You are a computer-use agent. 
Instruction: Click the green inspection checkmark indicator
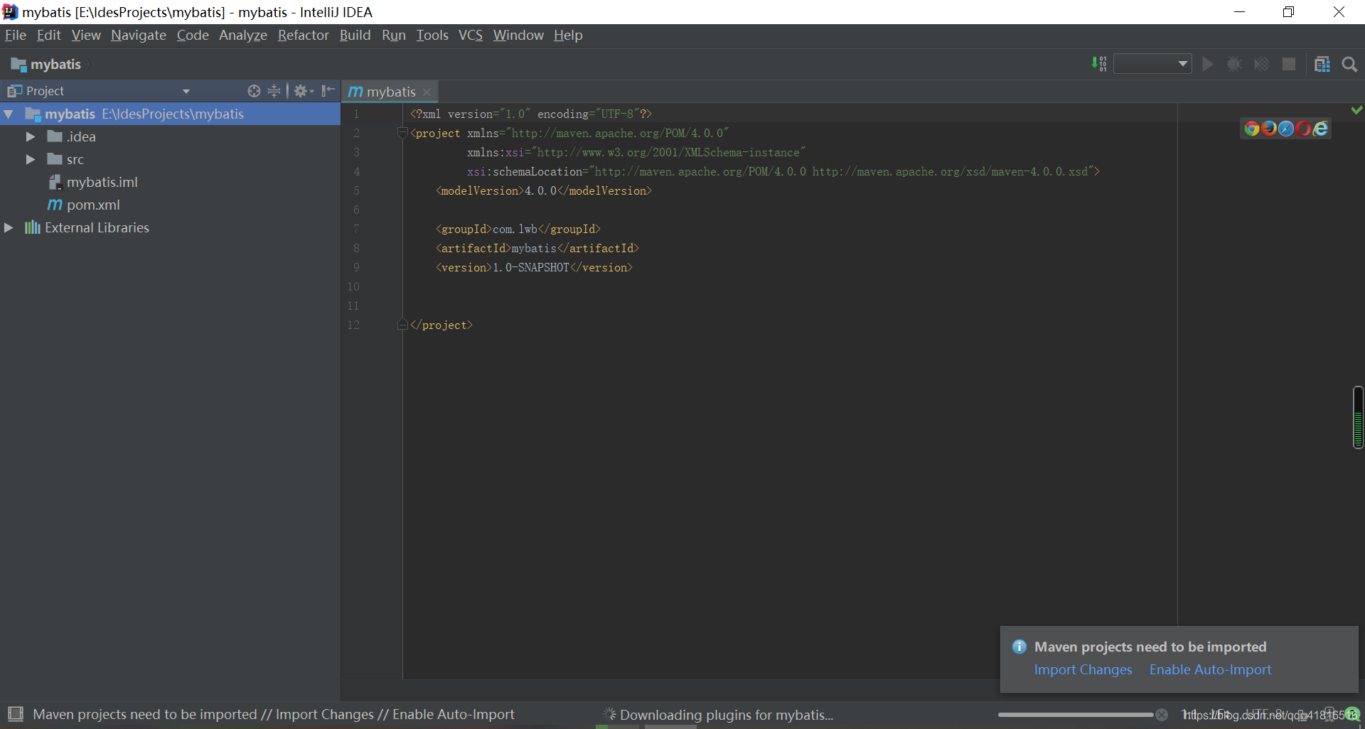pos(1356,109)
